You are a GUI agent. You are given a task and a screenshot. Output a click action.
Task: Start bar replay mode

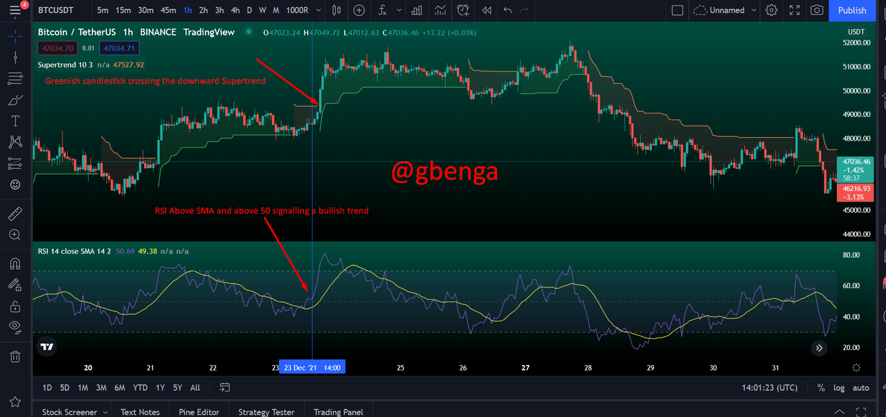coord(487,10)
